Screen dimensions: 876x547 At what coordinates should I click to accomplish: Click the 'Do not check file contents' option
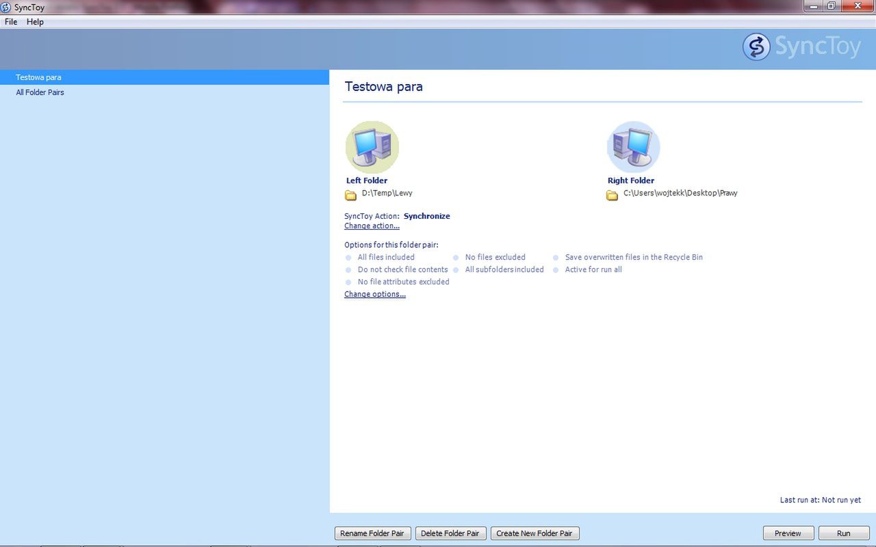coord(403,269)
